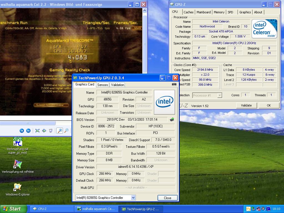
Task: Click Code Name Northwood value
Action: (x=207, y=26)
